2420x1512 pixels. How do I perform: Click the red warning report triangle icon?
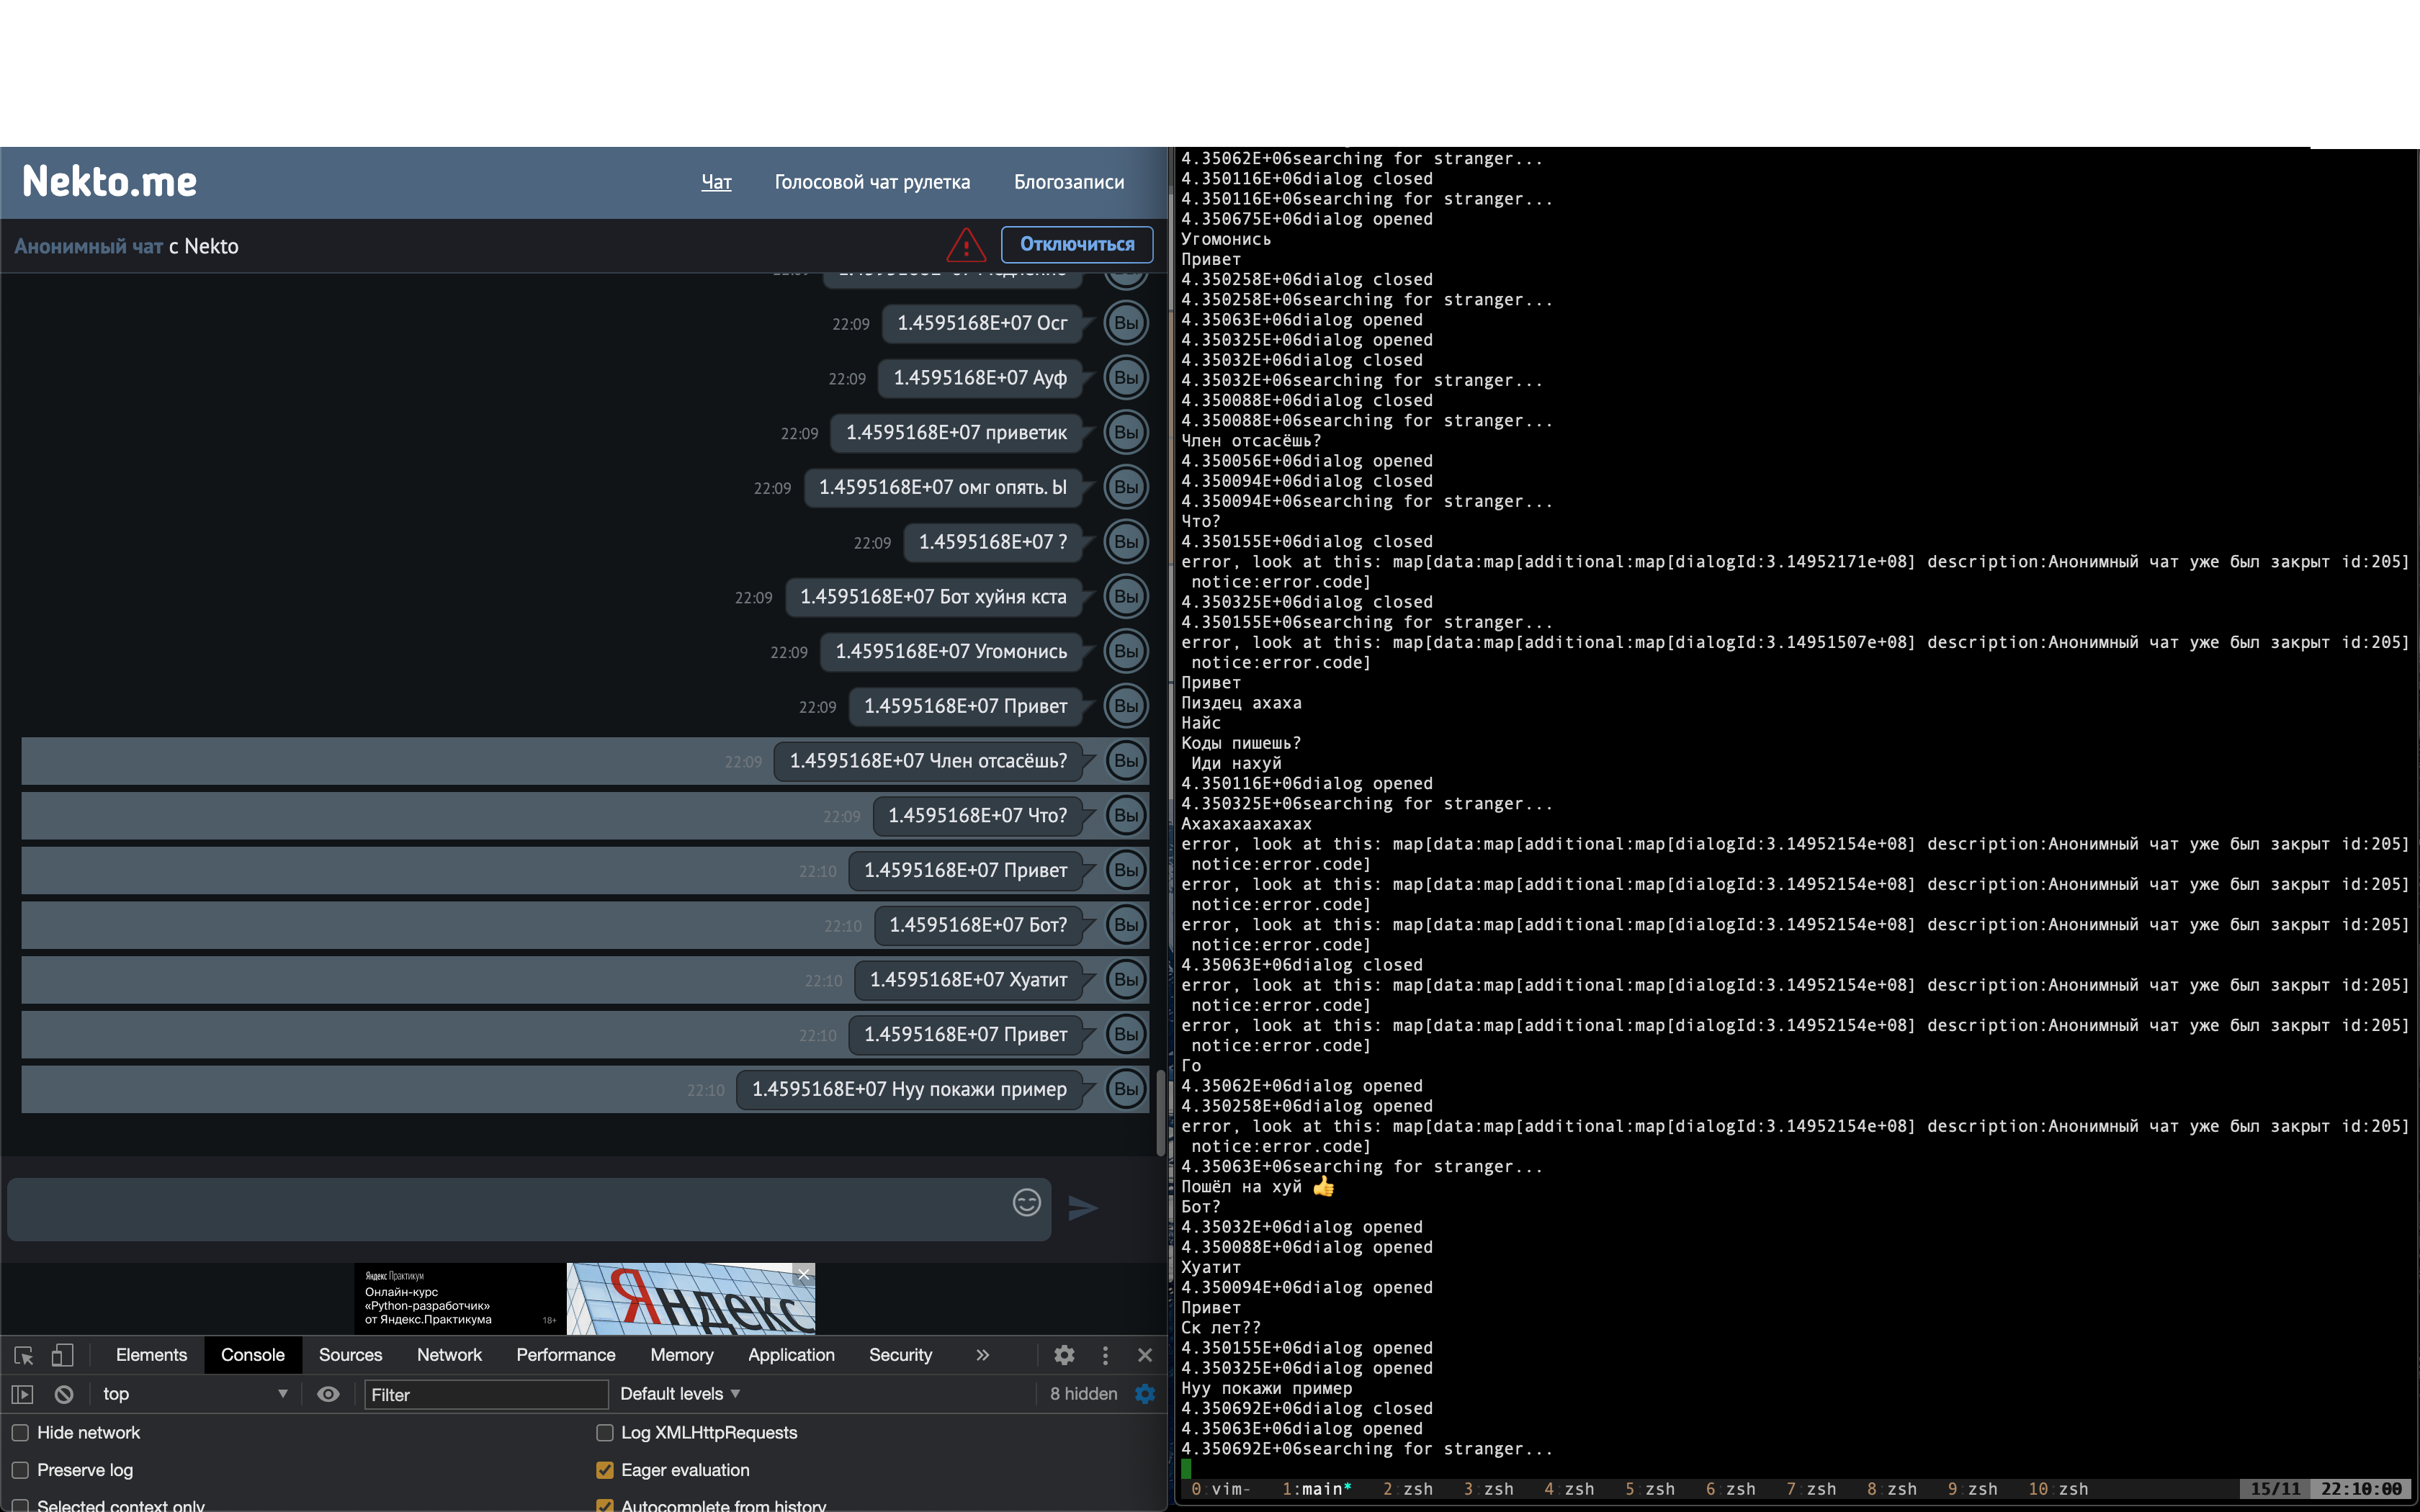pyautogui.click(x=966, y=245)
